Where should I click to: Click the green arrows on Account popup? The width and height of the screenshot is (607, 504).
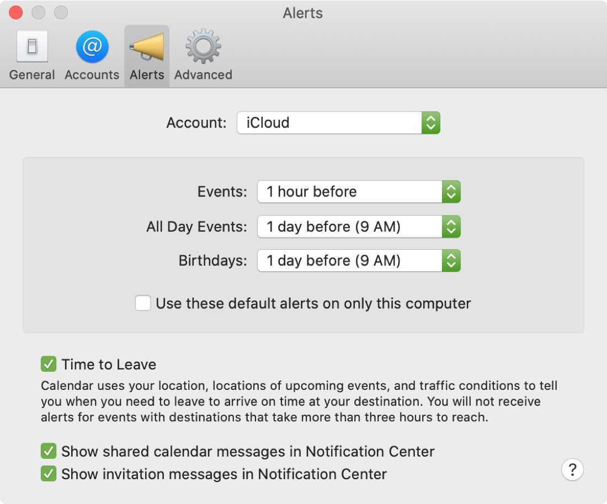[430, 122]
